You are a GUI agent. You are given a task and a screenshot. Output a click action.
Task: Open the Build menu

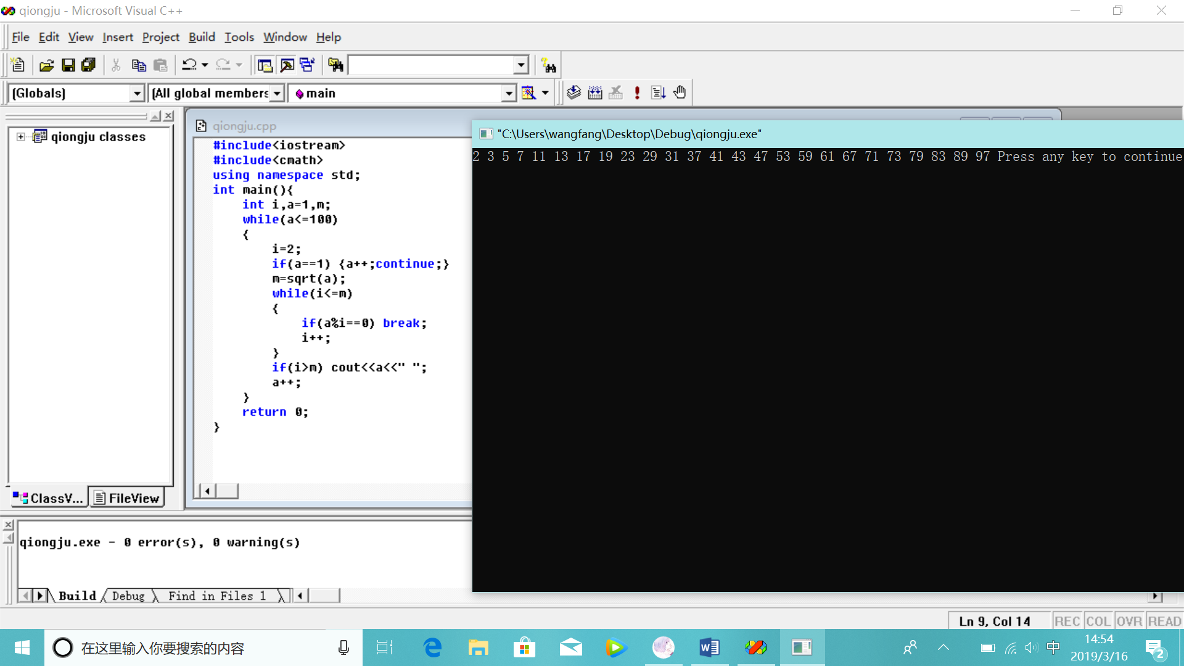coord(202,37)
